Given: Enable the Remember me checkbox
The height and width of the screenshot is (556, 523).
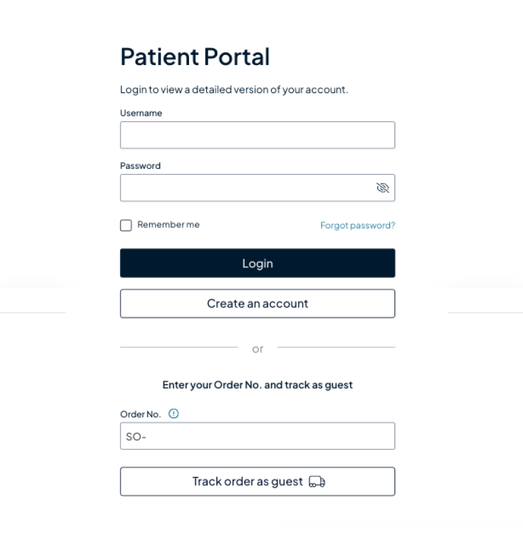Looking at the screenshot, I should (126, 225).
